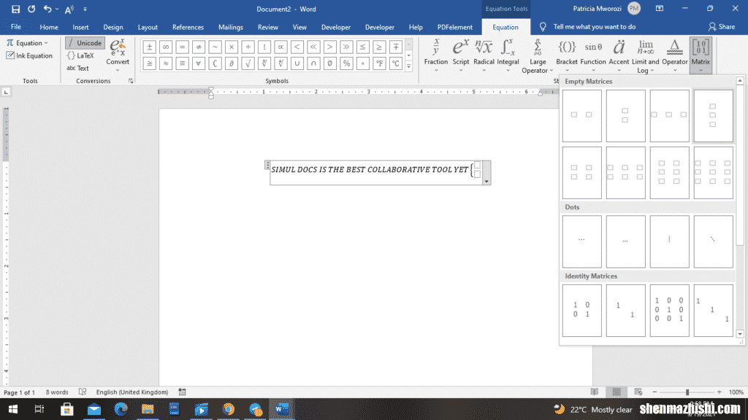Switch to Read Mode view icon
This screenshot has width=748, height=420.
point(595,392)
